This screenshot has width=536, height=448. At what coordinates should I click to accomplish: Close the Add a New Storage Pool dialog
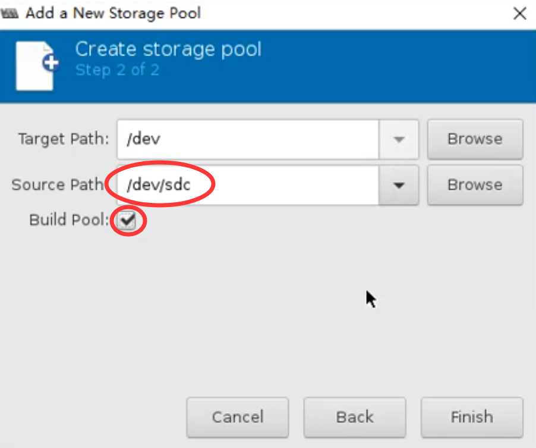519,14
